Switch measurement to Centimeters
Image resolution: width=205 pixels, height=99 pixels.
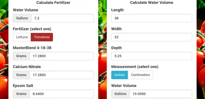[x=140, y=75]
